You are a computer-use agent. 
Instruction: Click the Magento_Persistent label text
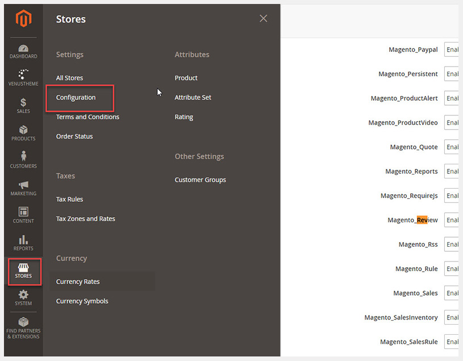click(408, 74)
